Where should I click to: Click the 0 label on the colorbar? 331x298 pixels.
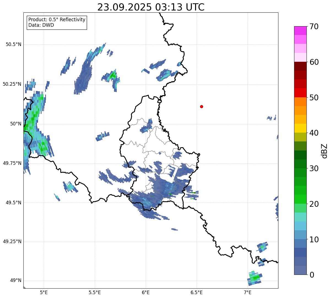[x=312, y=275]
